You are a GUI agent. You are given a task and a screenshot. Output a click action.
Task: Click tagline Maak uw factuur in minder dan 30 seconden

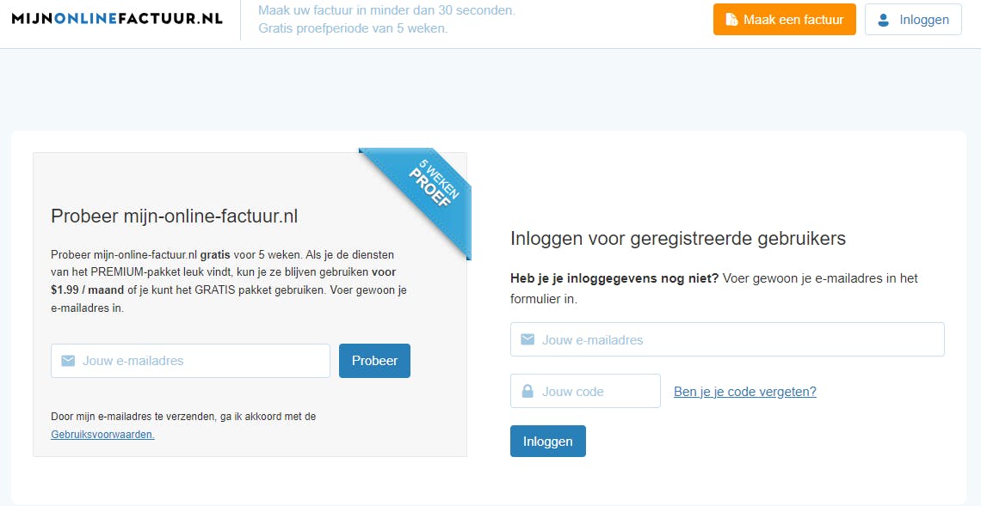coord(386,10)
